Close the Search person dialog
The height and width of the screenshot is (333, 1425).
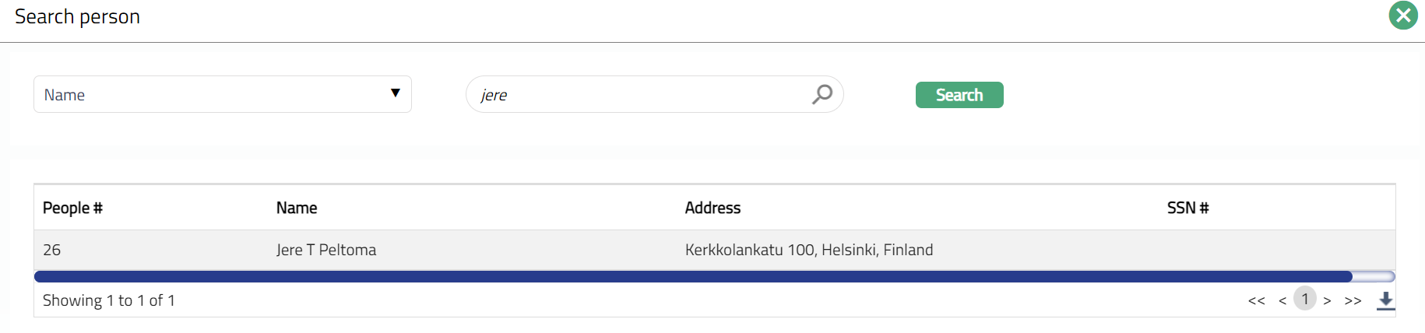pyautogui.click(x=1403, y=16)
